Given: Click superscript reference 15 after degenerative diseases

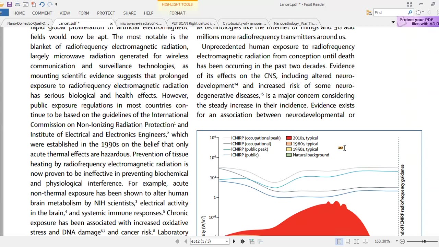Looking at the screenshot, I should click(x=262, y=94).
